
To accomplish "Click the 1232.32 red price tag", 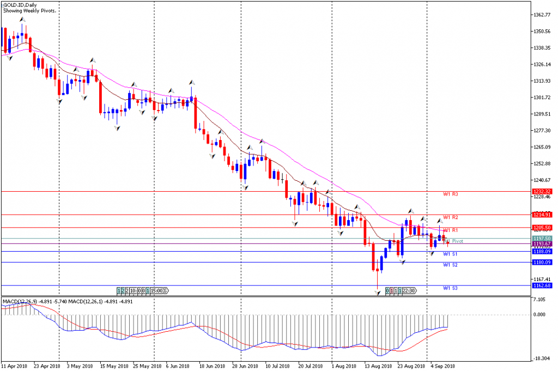I will pyautogui.click(x=542, y=191).
